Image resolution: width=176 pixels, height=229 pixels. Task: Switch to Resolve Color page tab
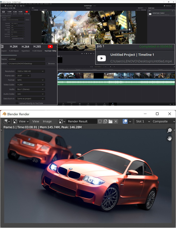point(96,104)
